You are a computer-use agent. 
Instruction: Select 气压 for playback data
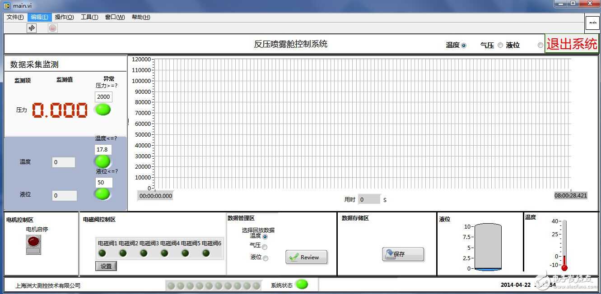[x=265, y=247]
